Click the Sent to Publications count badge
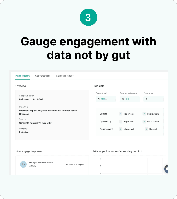 144,114
